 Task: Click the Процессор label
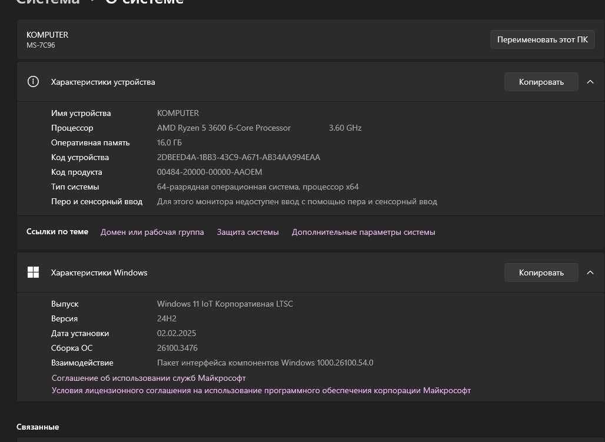72,128
